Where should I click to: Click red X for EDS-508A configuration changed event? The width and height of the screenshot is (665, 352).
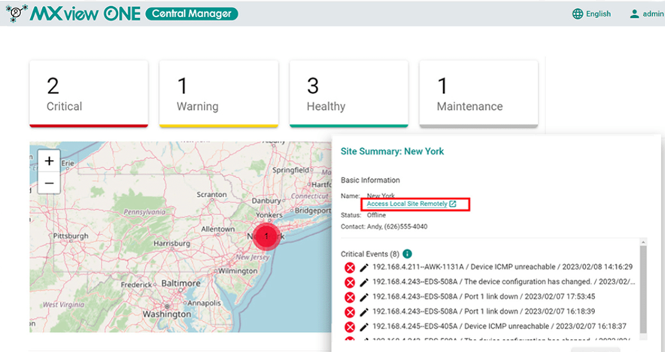tap(350, 283)
